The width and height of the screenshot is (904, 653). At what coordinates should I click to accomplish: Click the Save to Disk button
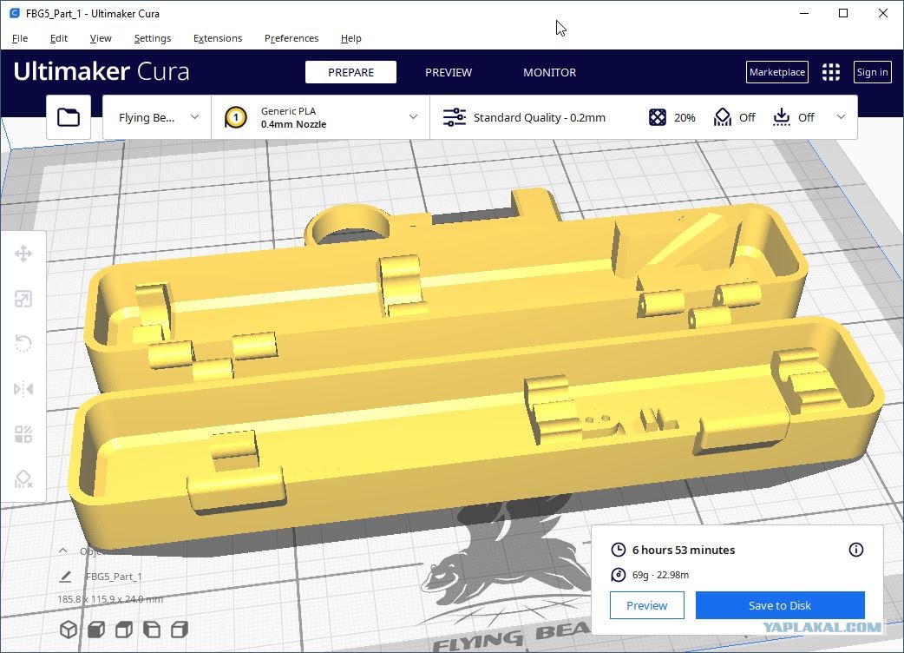tap(780, 605)
